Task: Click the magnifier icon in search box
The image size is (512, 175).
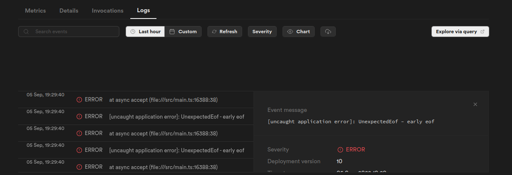Action: [x=26, y=32]
